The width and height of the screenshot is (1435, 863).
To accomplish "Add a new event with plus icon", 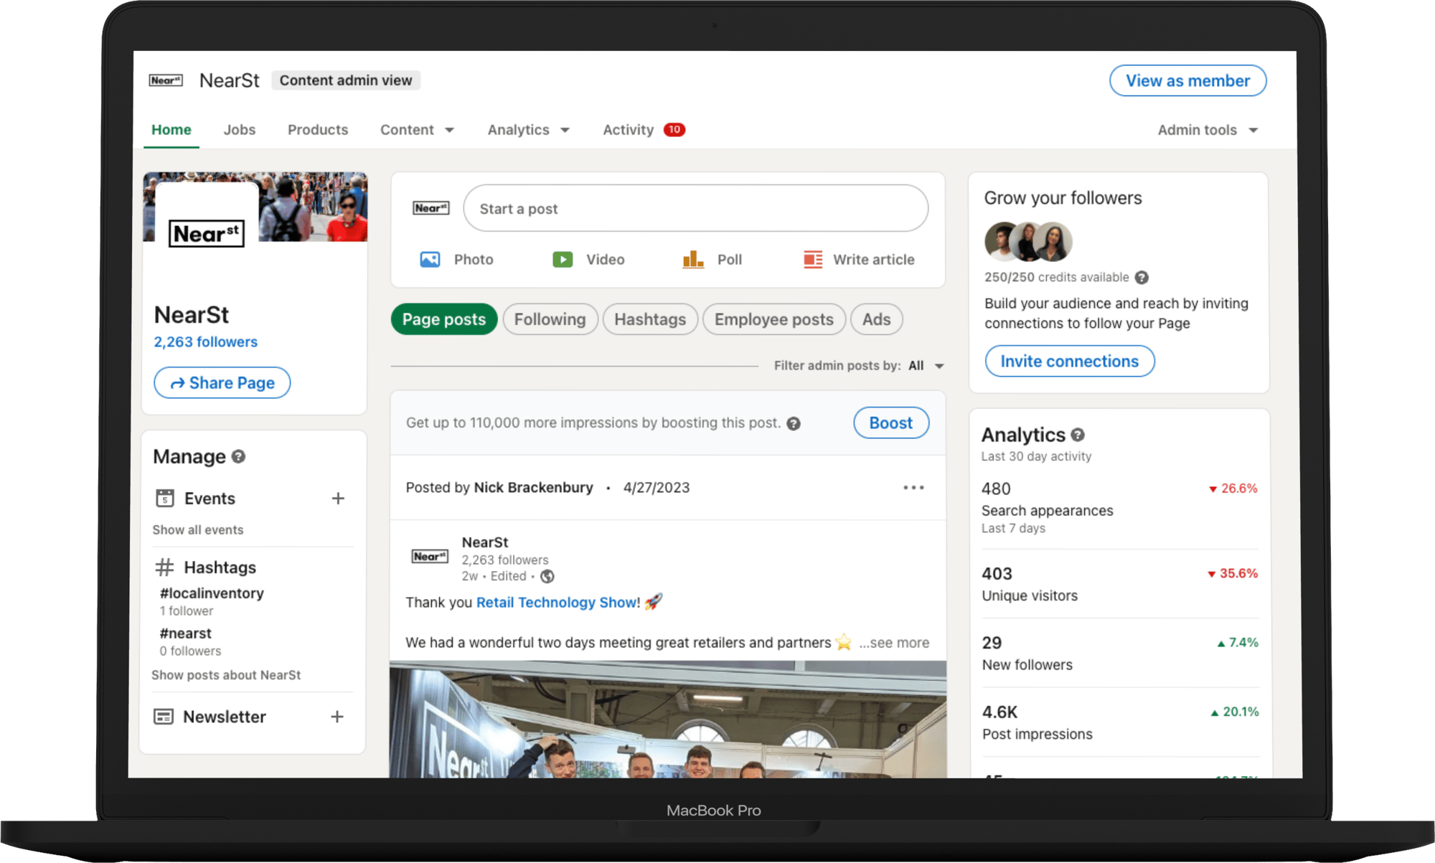I will tap(338, 498).
